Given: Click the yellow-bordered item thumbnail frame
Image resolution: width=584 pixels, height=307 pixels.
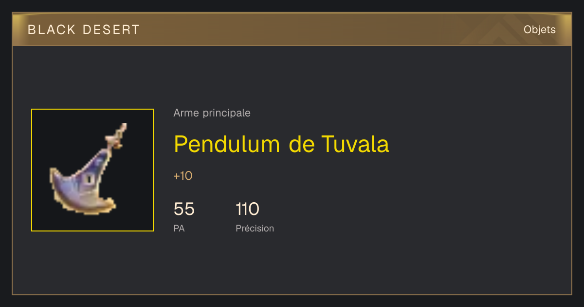Looking at the screenshot, I should pyautogui.click(x=92, y=170).
